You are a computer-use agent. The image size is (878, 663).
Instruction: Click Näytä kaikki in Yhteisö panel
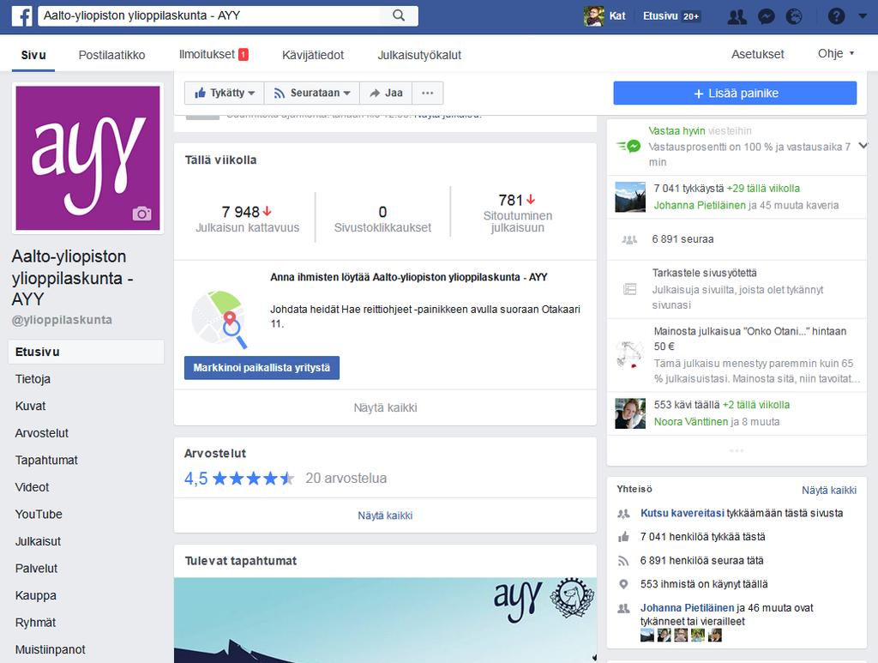click(829, 490)
